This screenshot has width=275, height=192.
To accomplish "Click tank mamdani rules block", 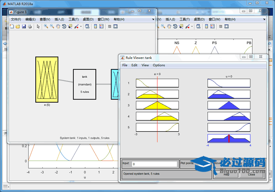I will (x=85, y=84).
